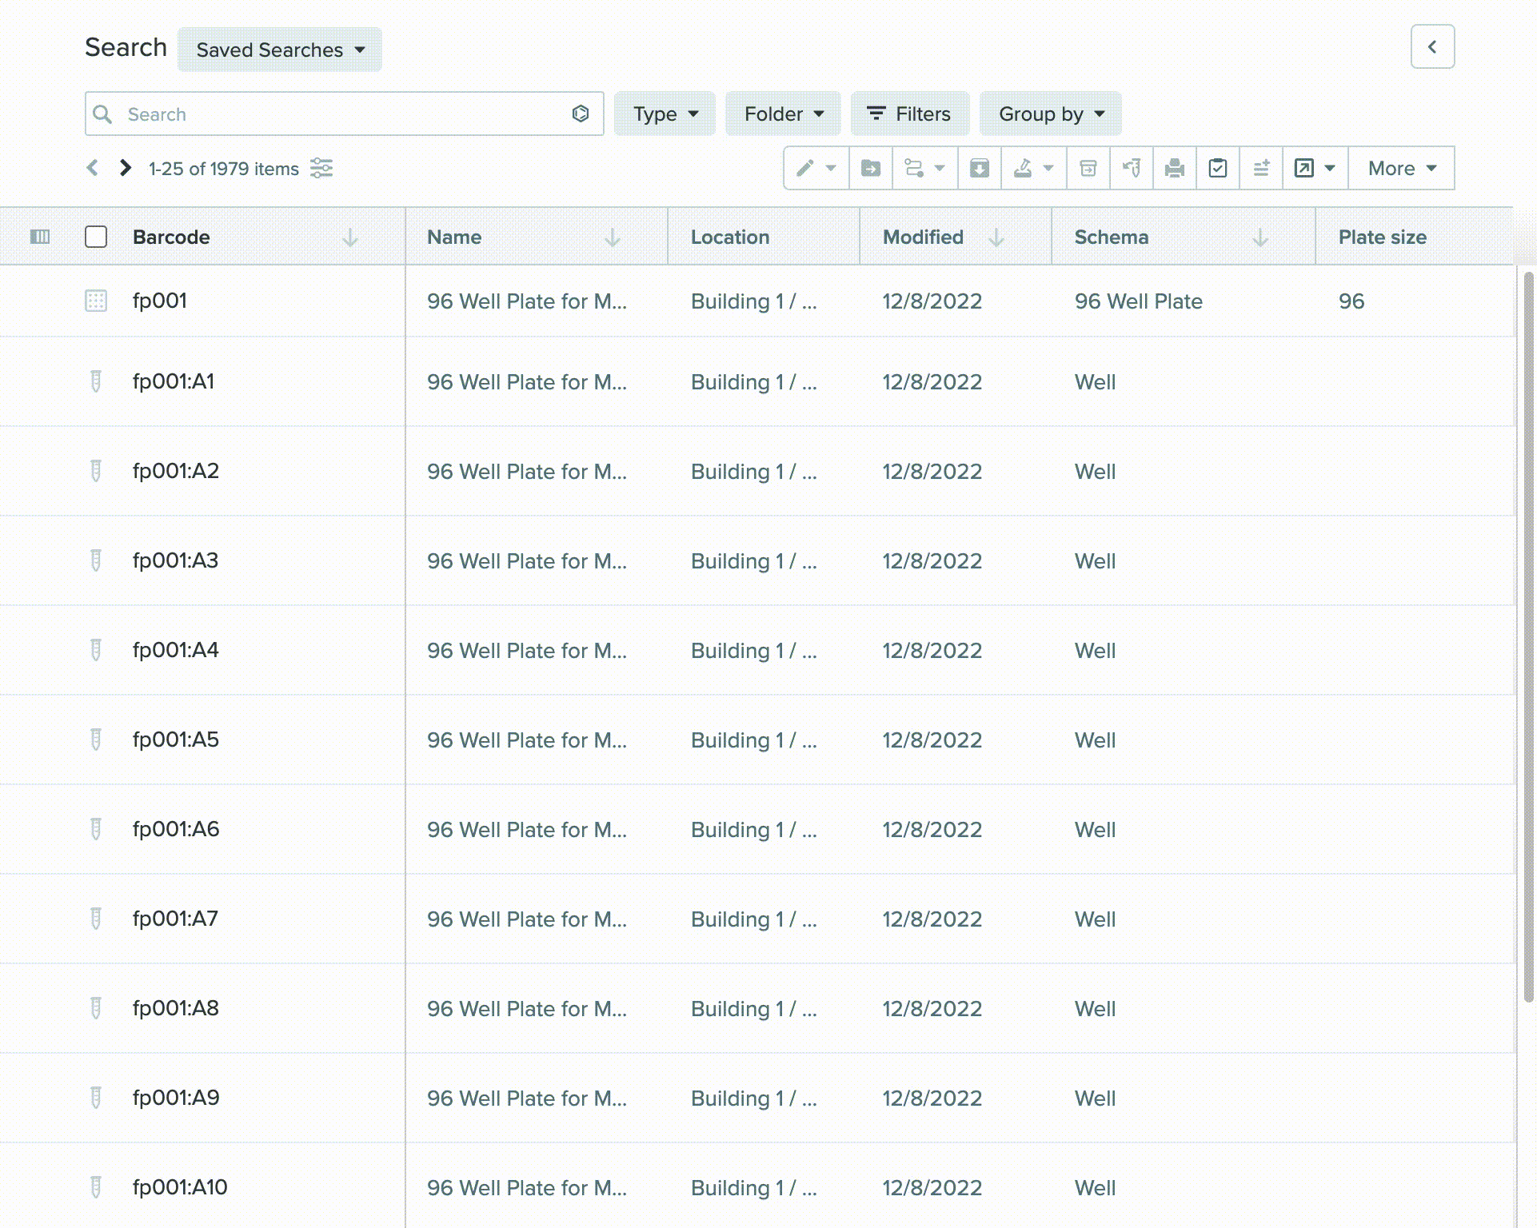
Task: Click the tube icon for fp001:A5
Action: pyautogui.click(x=96, y=740)
